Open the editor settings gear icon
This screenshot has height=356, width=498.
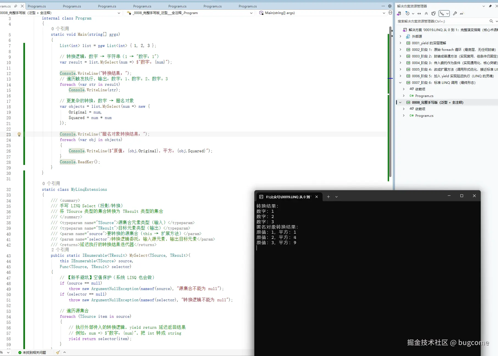(x=390, y=6)
